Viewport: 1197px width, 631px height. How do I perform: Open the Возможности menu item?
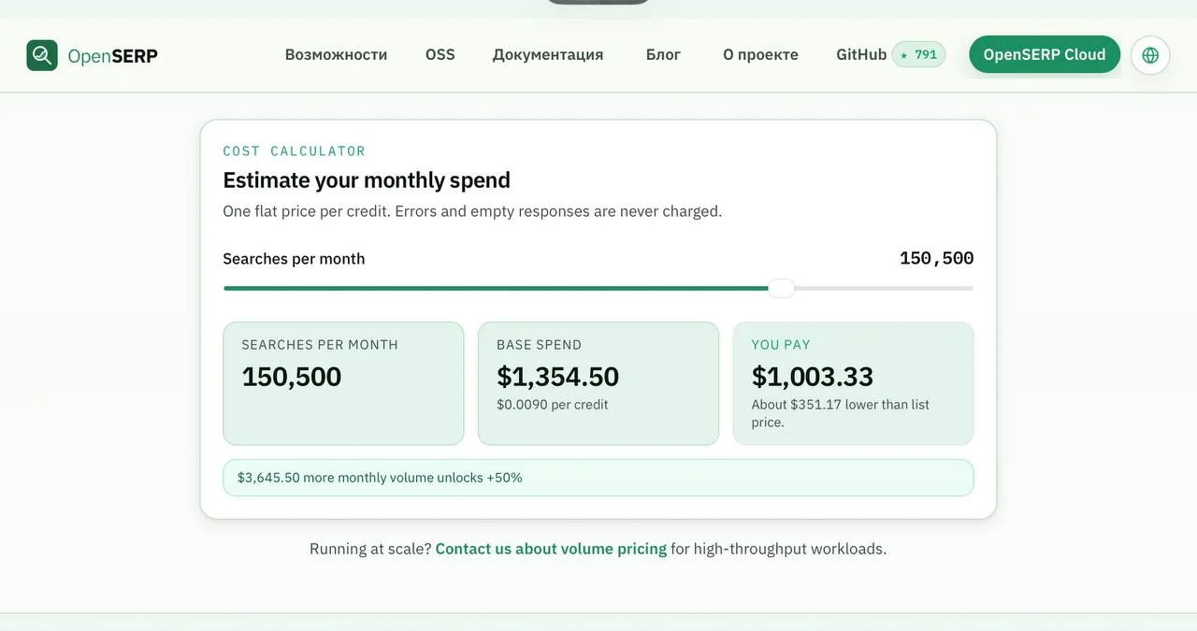336,54
